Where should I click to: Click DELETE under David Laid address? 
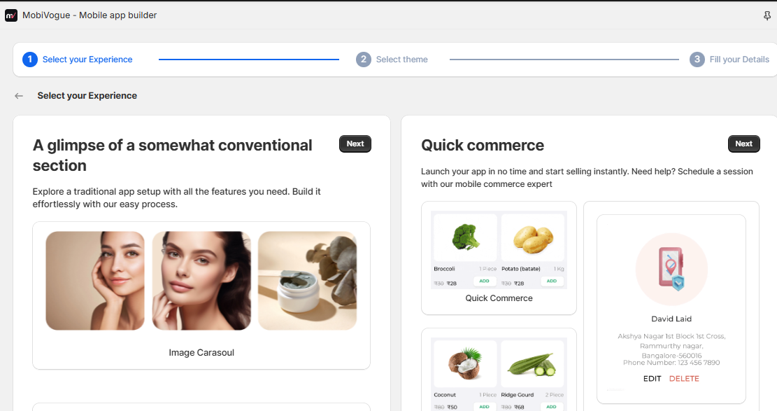coord(684,379)
